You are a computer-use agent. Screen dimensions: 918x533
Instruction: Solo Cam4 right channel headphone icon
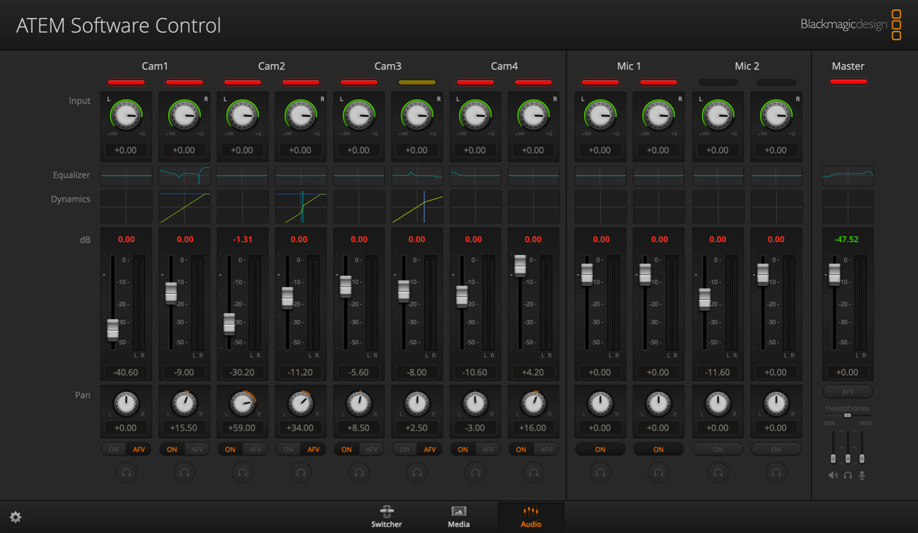pos(533,473)
